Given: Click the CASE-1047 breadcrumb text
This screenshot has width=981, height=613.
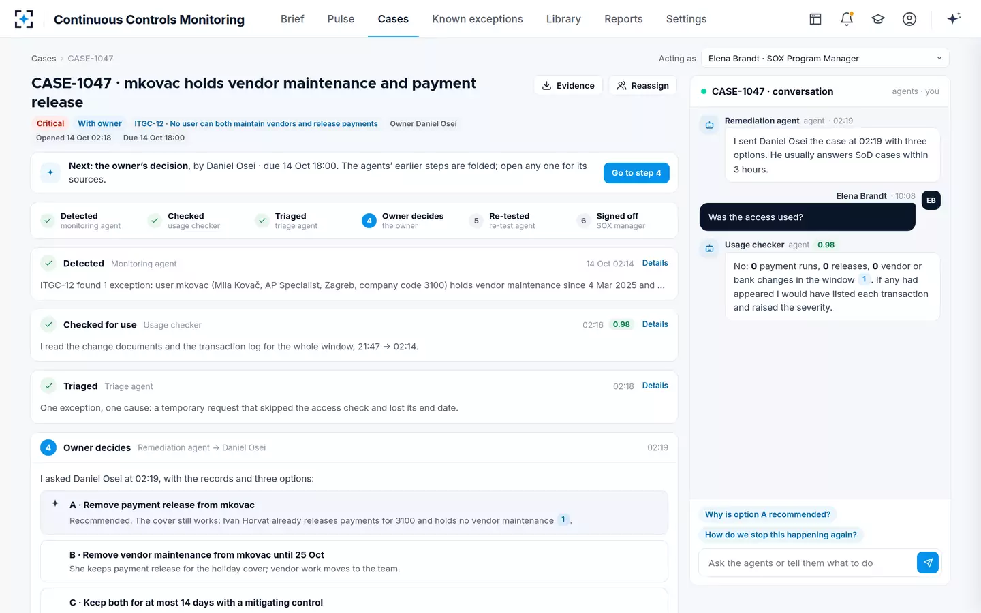Looking at the screenshot, I should click(x=91, y=59).
